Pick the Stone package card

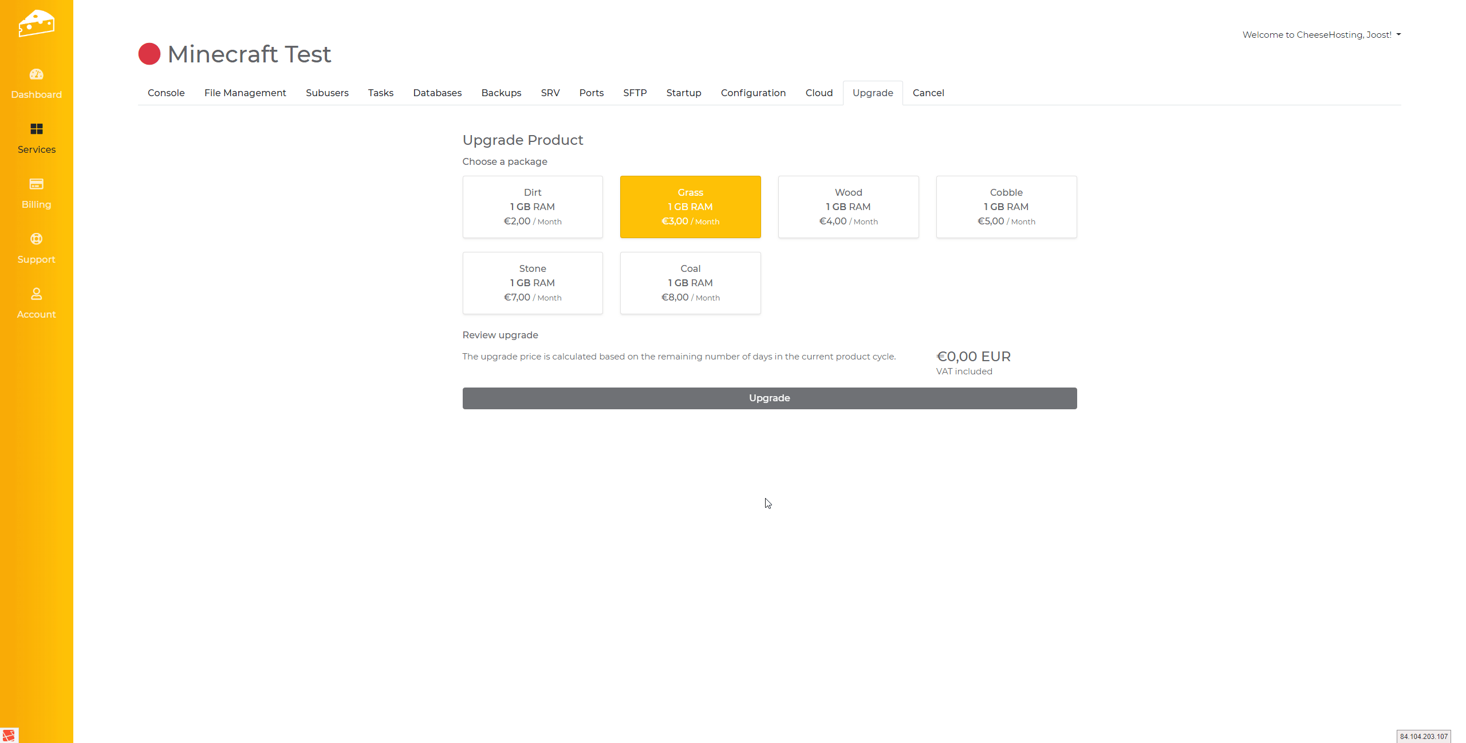click(533, 283)
